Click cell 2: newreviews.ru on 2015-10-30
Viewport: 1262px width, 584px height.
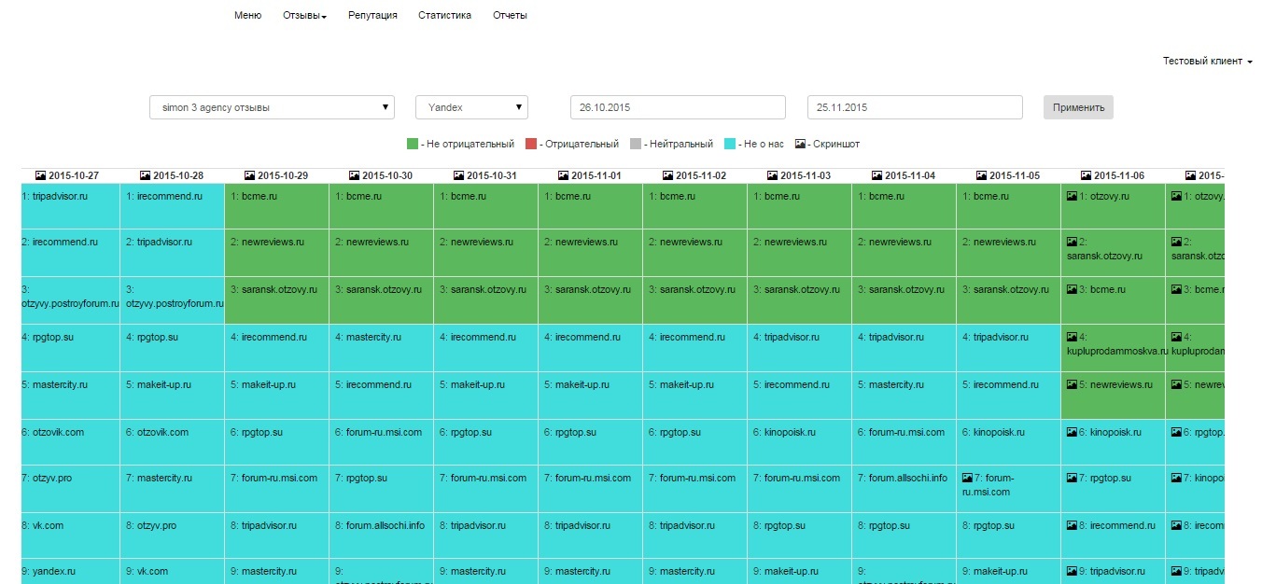tap(382, 253)
